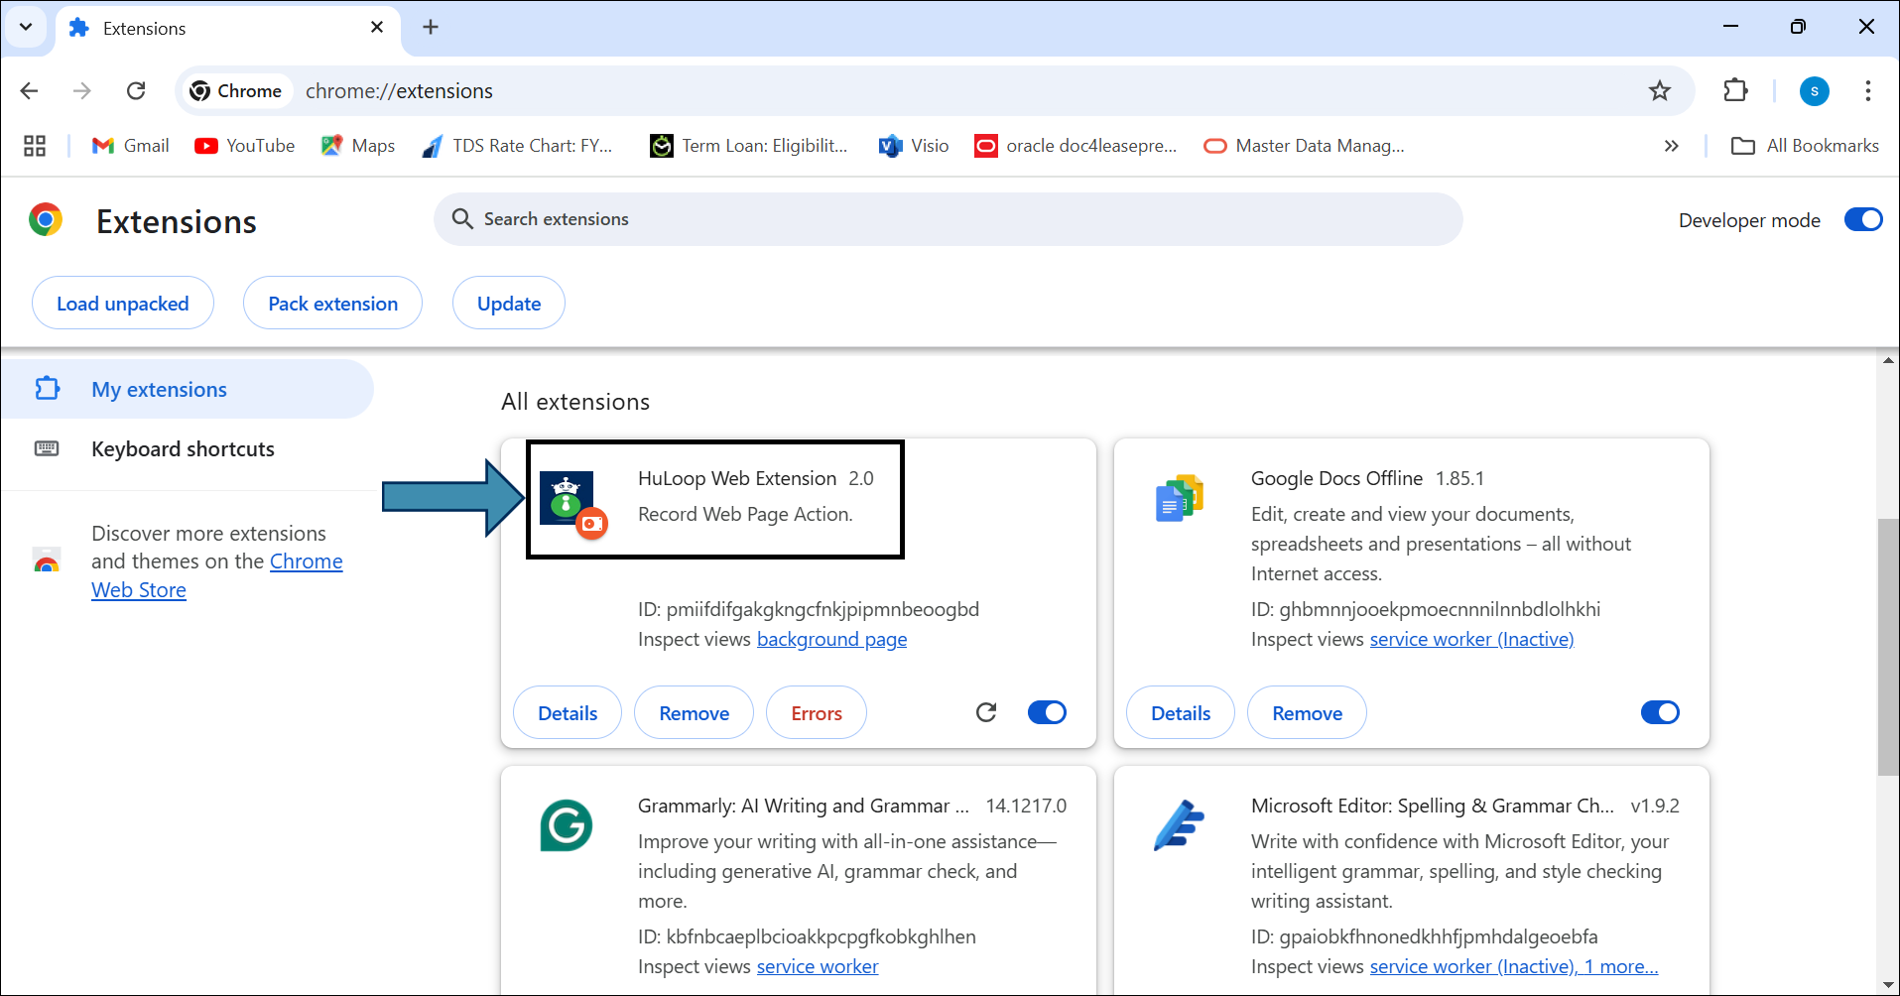
Task: Expand the tab search dropdown arrow
Action: [26, 27]
